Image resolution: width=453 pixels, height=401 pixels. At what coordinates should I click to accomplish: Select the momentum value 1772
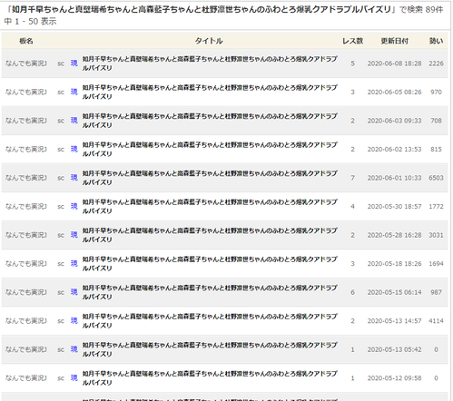(x=436, y=207)
